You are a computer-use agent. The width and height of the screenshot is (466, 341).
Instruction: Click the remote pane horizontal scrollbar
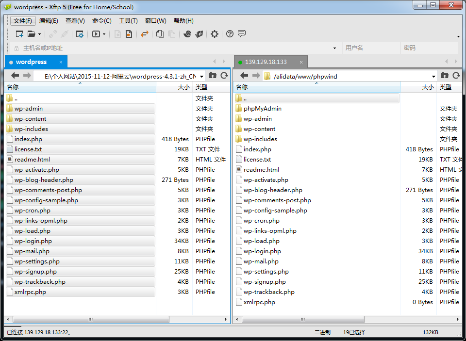tap(303, 319)
